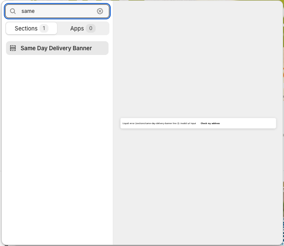The image size is (284, 246).
Task: Click the "Sections" label text in the tab bar
Action: click(x=26, y=28)
